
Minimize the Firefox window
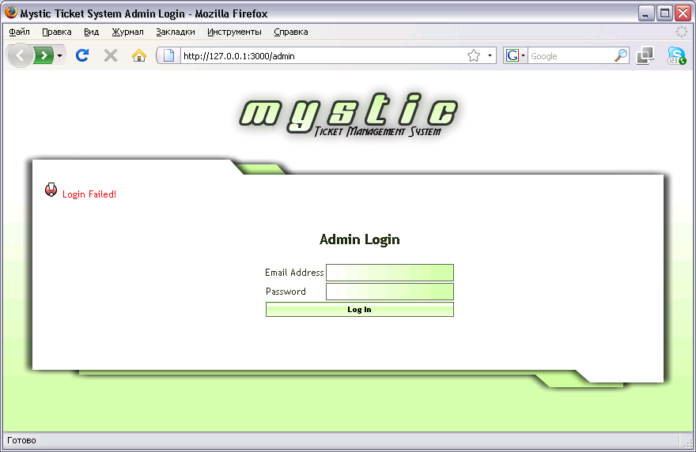[646, 13]
